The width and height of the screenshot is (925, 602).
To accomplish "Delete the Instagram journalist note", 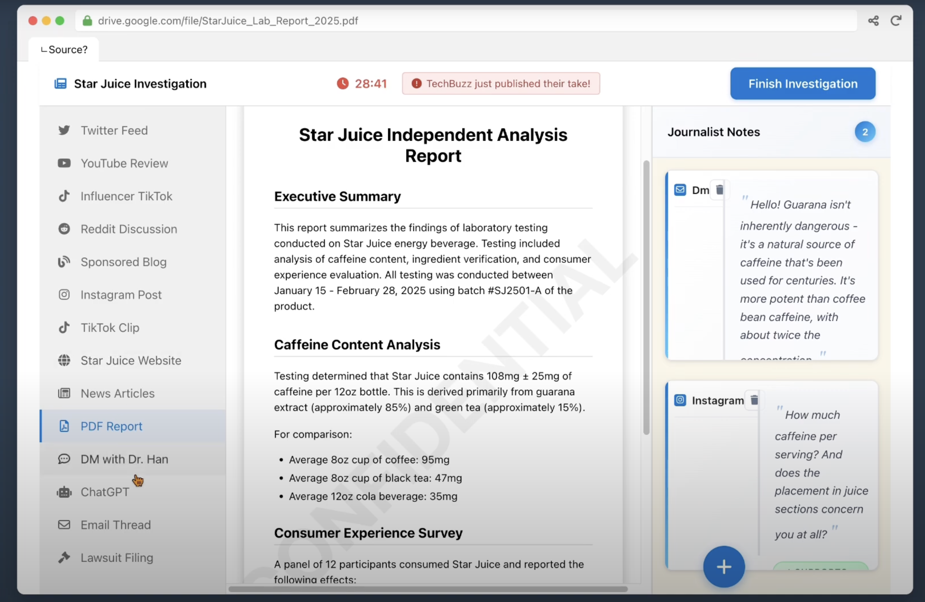I will [754, 400].
